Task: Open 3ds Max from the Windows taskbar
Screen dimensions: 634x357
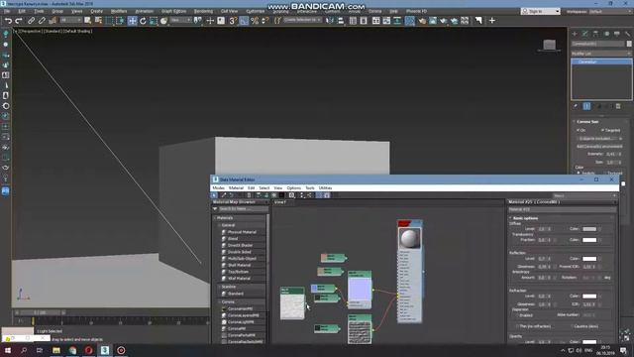Action: [105, 350]
